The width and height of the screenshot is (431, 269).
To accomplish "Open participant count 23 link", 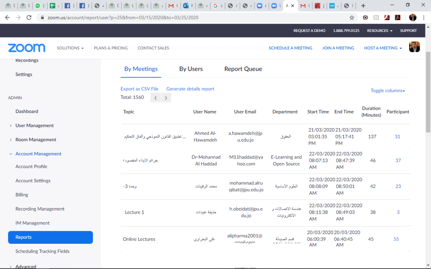I will coord(398,186).
